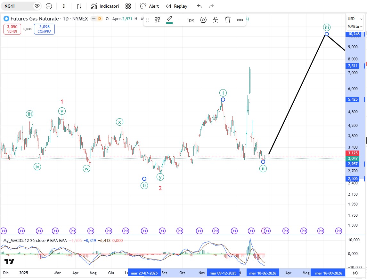Click the COMPRA buy button
The height and width of the screenshot is (279, 367).
tap(44, 29)
